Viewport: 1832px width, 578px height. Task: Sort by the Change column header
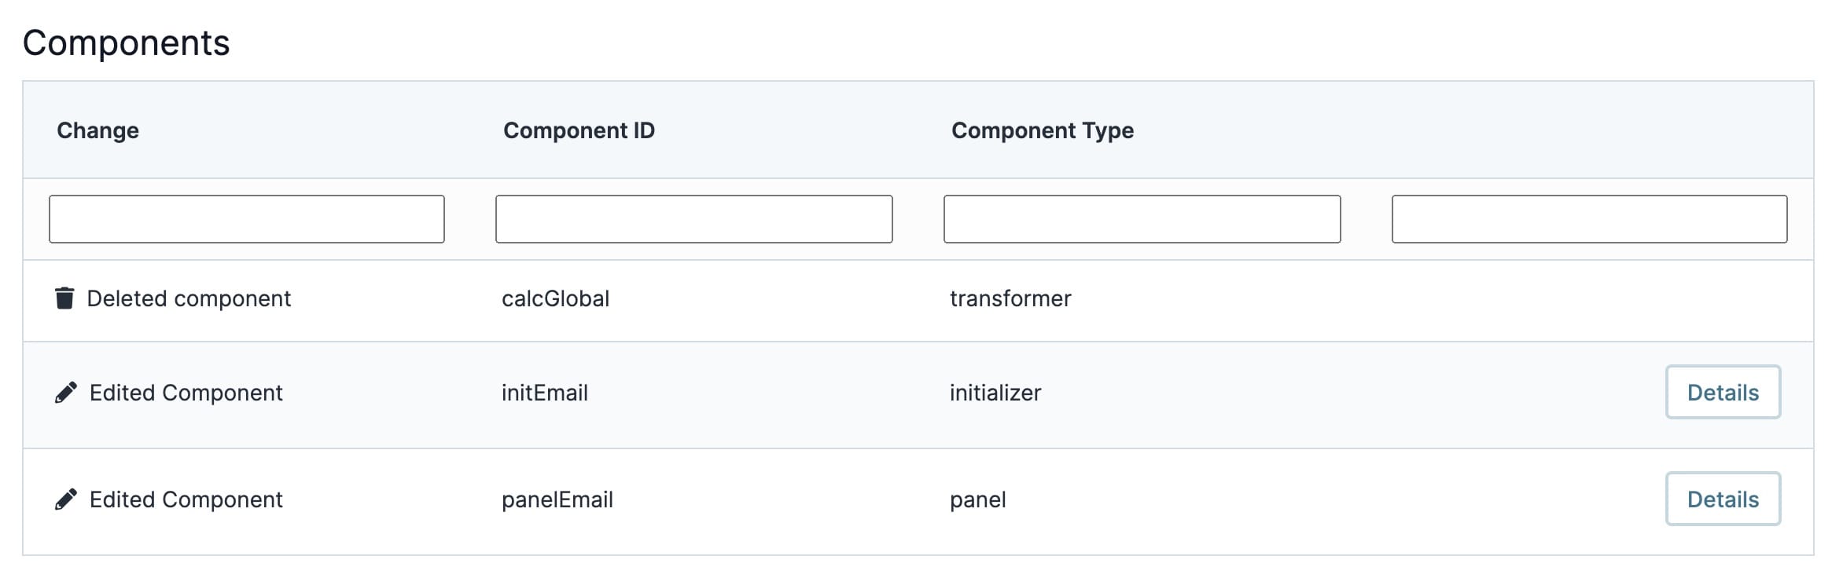[x=97, y=130]
